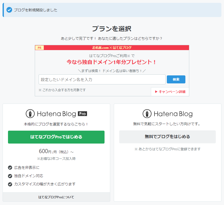The width and height of the screenshot is (224, 205).
Task: Open はてなブログProについて link
Action: [56, 197]
